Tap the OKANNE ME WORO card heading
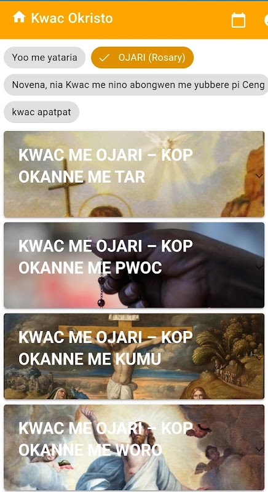The height and width of the screenshot is (492, 268). pyautogui.click(x=106, y=439)
